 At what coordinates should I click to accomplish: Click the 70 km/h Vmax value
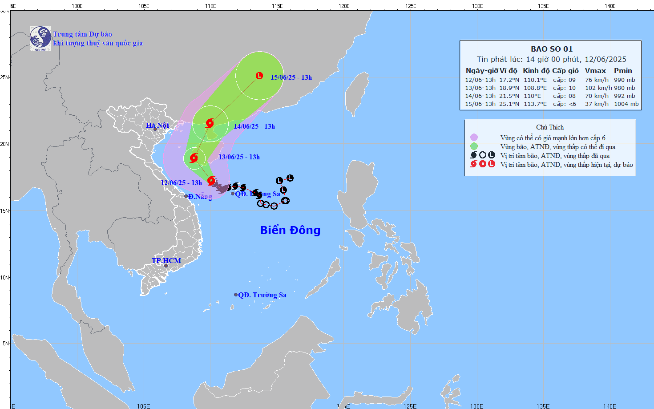597,96
